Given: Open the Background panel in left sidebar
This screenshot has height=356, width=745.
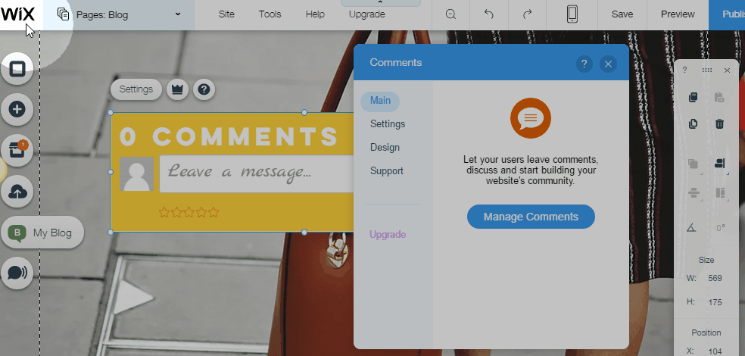Looking at the screenshot, I should [x=17, y=69].
